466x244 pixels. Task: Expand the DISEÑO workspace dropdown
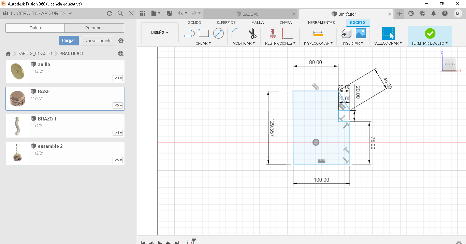tap(160, 33)
